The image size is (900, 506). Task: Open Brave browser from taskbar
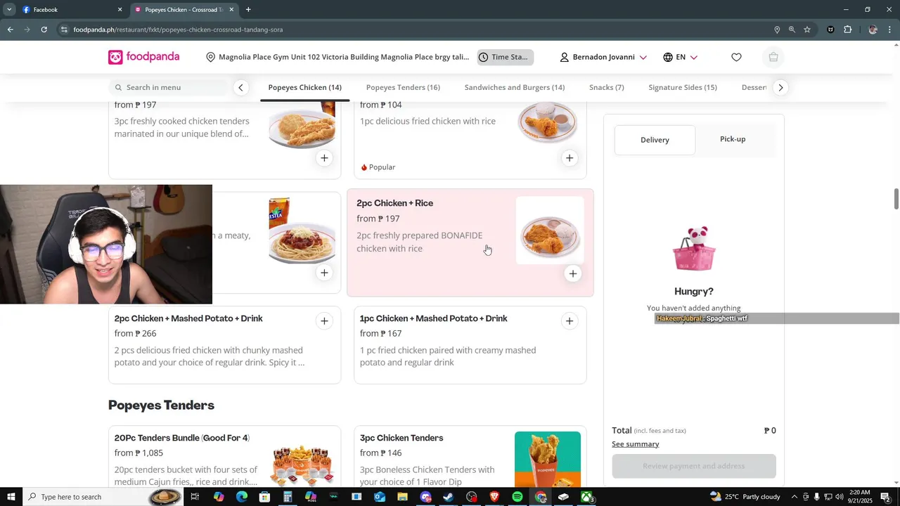(x=494, y=497)
